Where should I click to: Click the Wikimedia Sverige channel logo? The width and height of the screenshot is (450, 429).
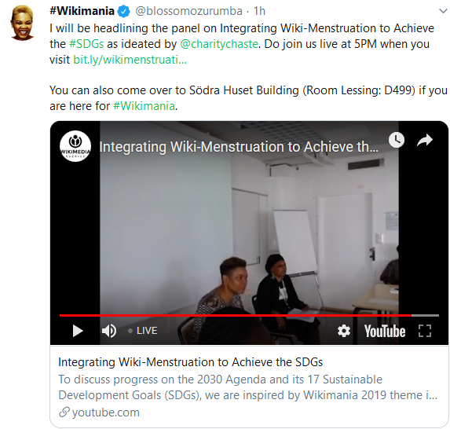[x=75, y=146]
